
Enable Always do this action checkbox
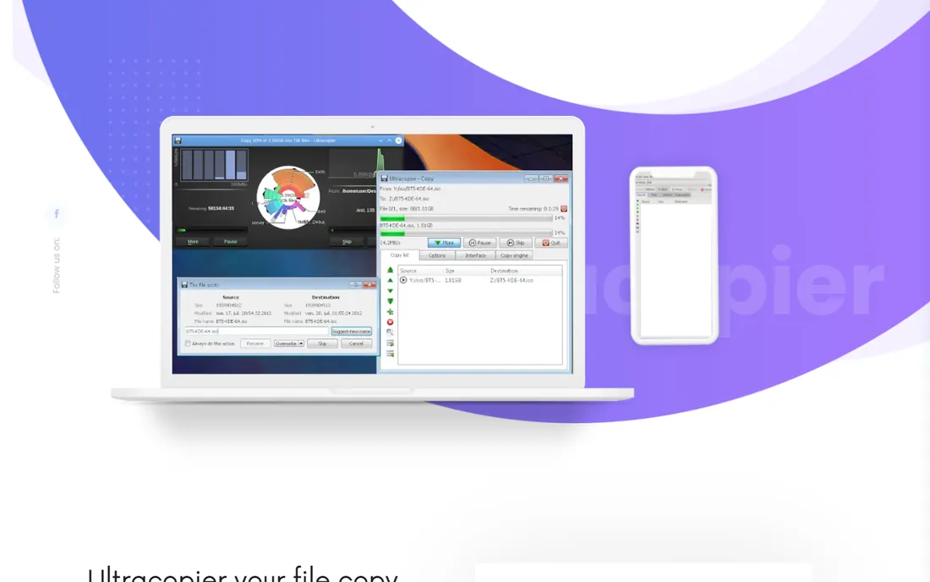pos(188,343)
